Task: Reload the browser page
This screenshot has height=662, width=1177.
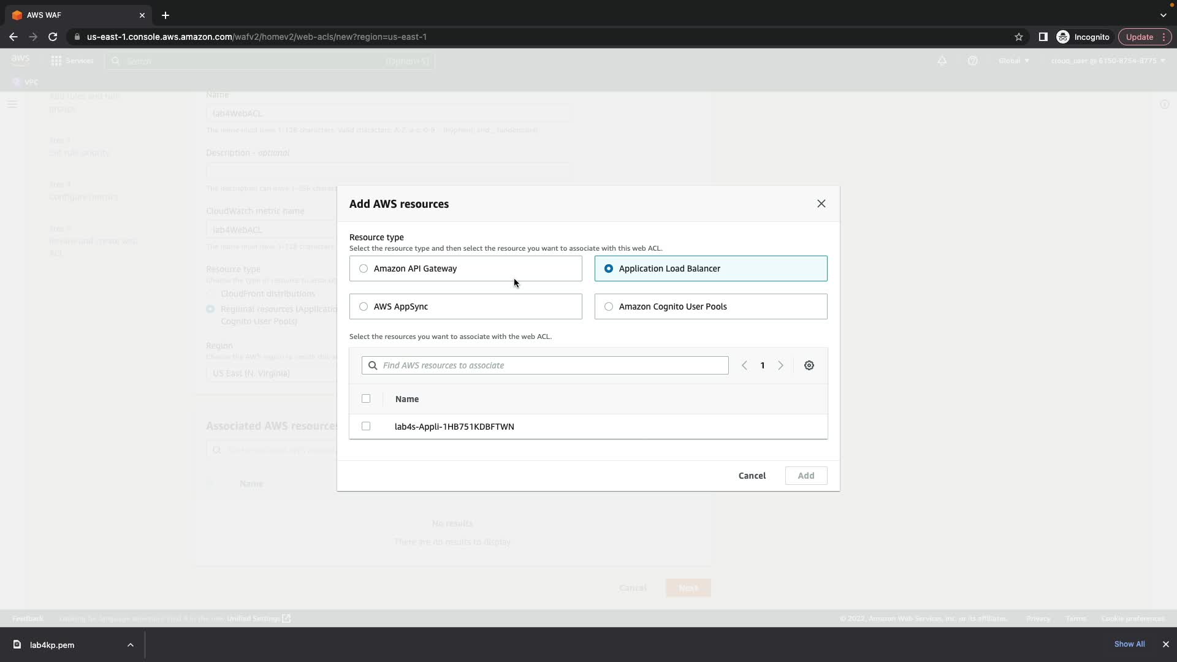Action: 53,37
